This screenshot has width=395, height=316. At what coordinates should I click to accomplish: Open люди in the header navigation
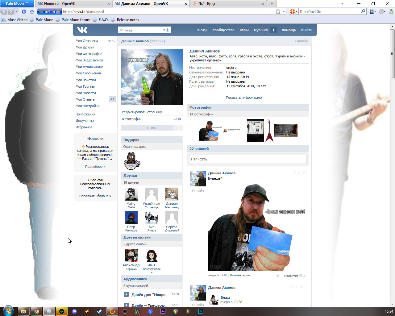202,30
